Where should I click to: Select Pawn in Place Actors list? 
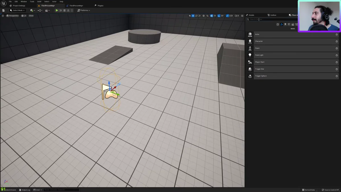pos(293,48)
